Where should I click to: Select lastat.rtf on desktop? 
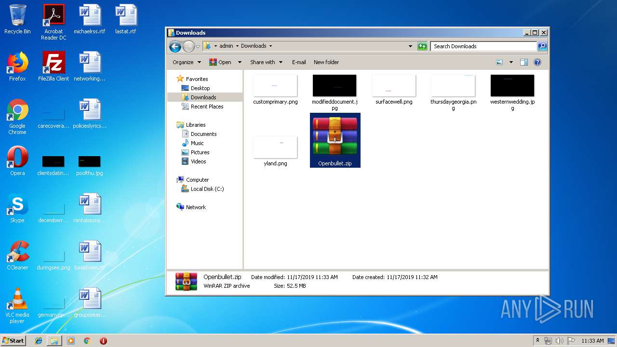[x=126, y=19]
